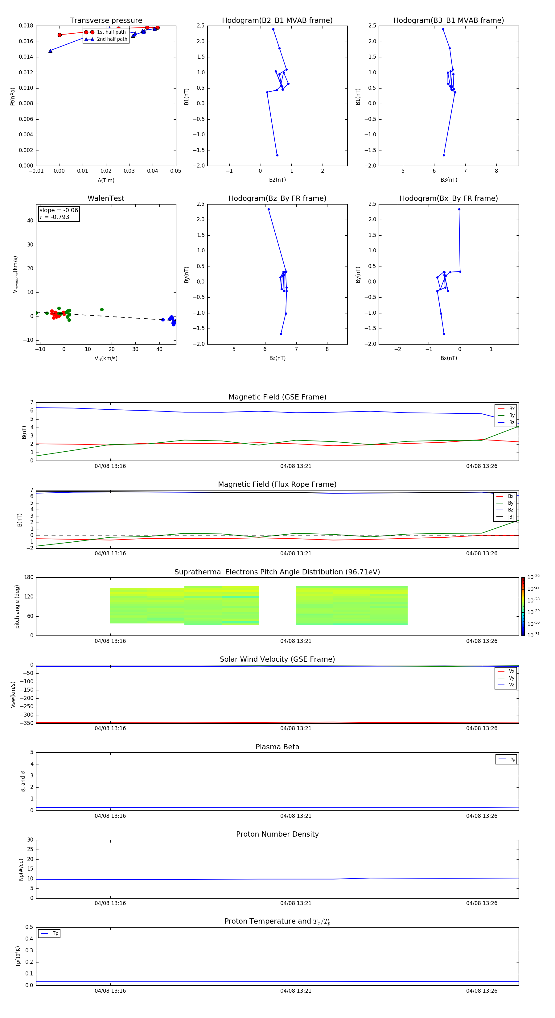The height and width of the screenshot is (1018, 555).
Task: Click the 'slope = -0.06' annotation
Action: (59, 210)
